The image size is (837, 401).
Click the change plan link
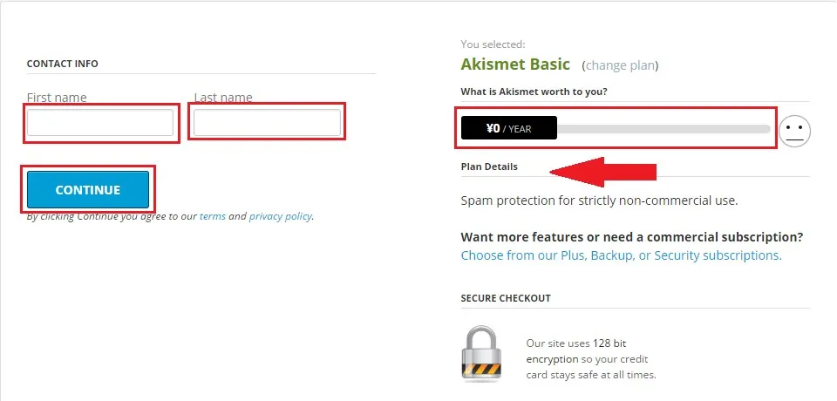point(620,65)
